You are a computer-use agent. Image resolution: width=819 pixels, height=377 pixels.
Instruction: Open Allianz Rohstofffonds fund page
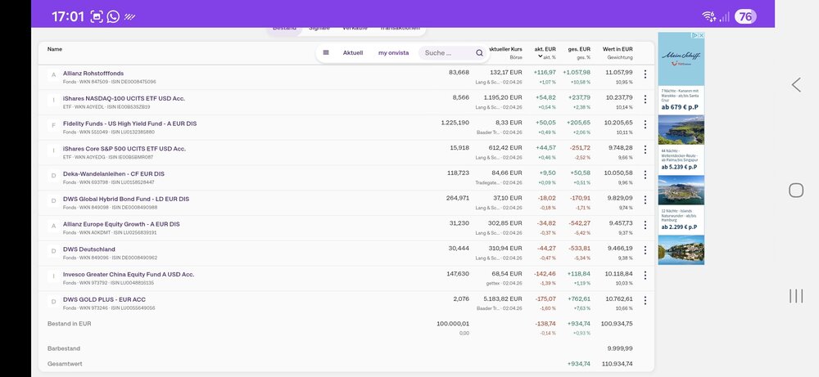(93, 74)
